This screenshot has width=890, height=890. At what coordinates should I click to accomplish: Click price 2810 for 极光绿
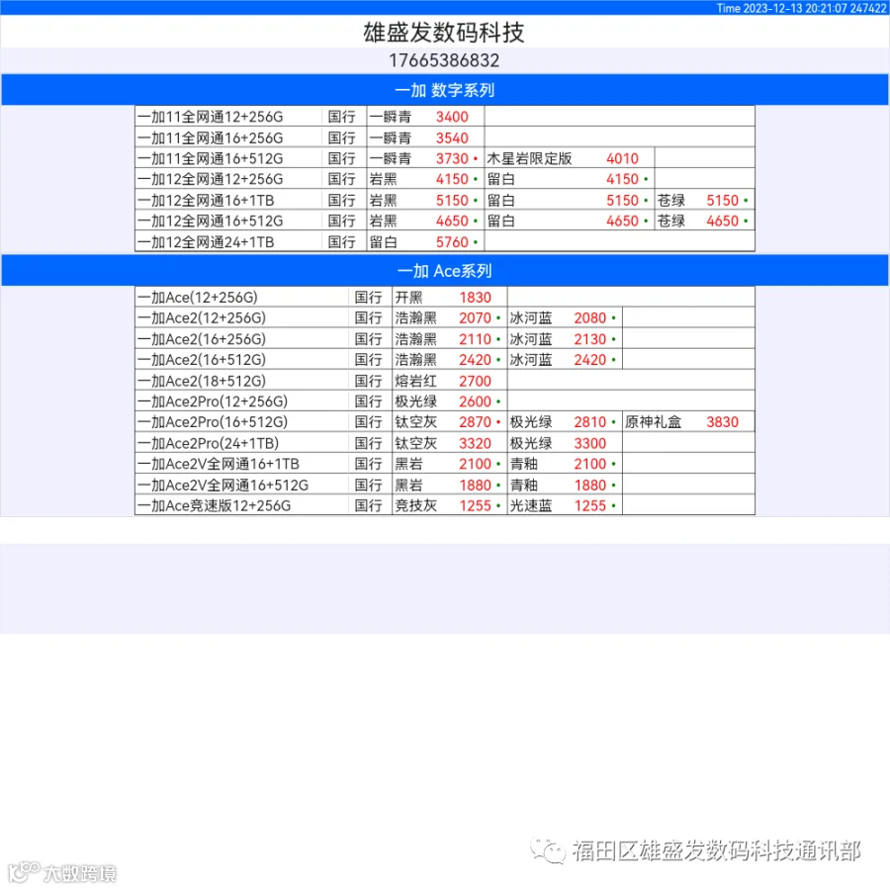coord(589,422)
